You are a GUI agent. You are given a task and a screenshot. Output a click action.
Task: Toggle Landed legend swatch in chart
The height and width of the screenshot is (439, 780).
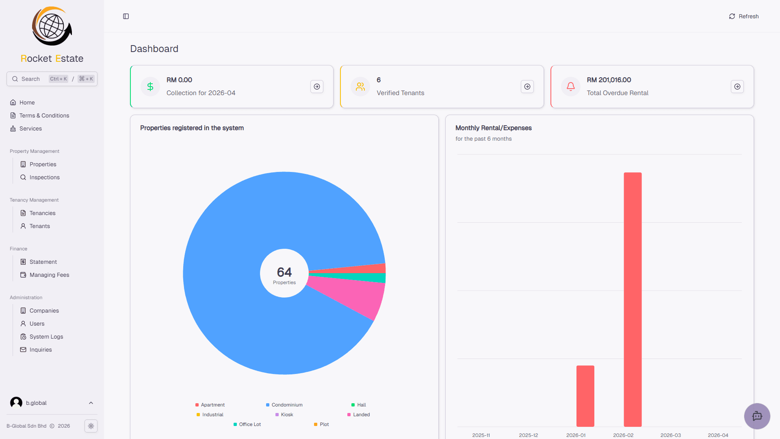coord(349,415)
